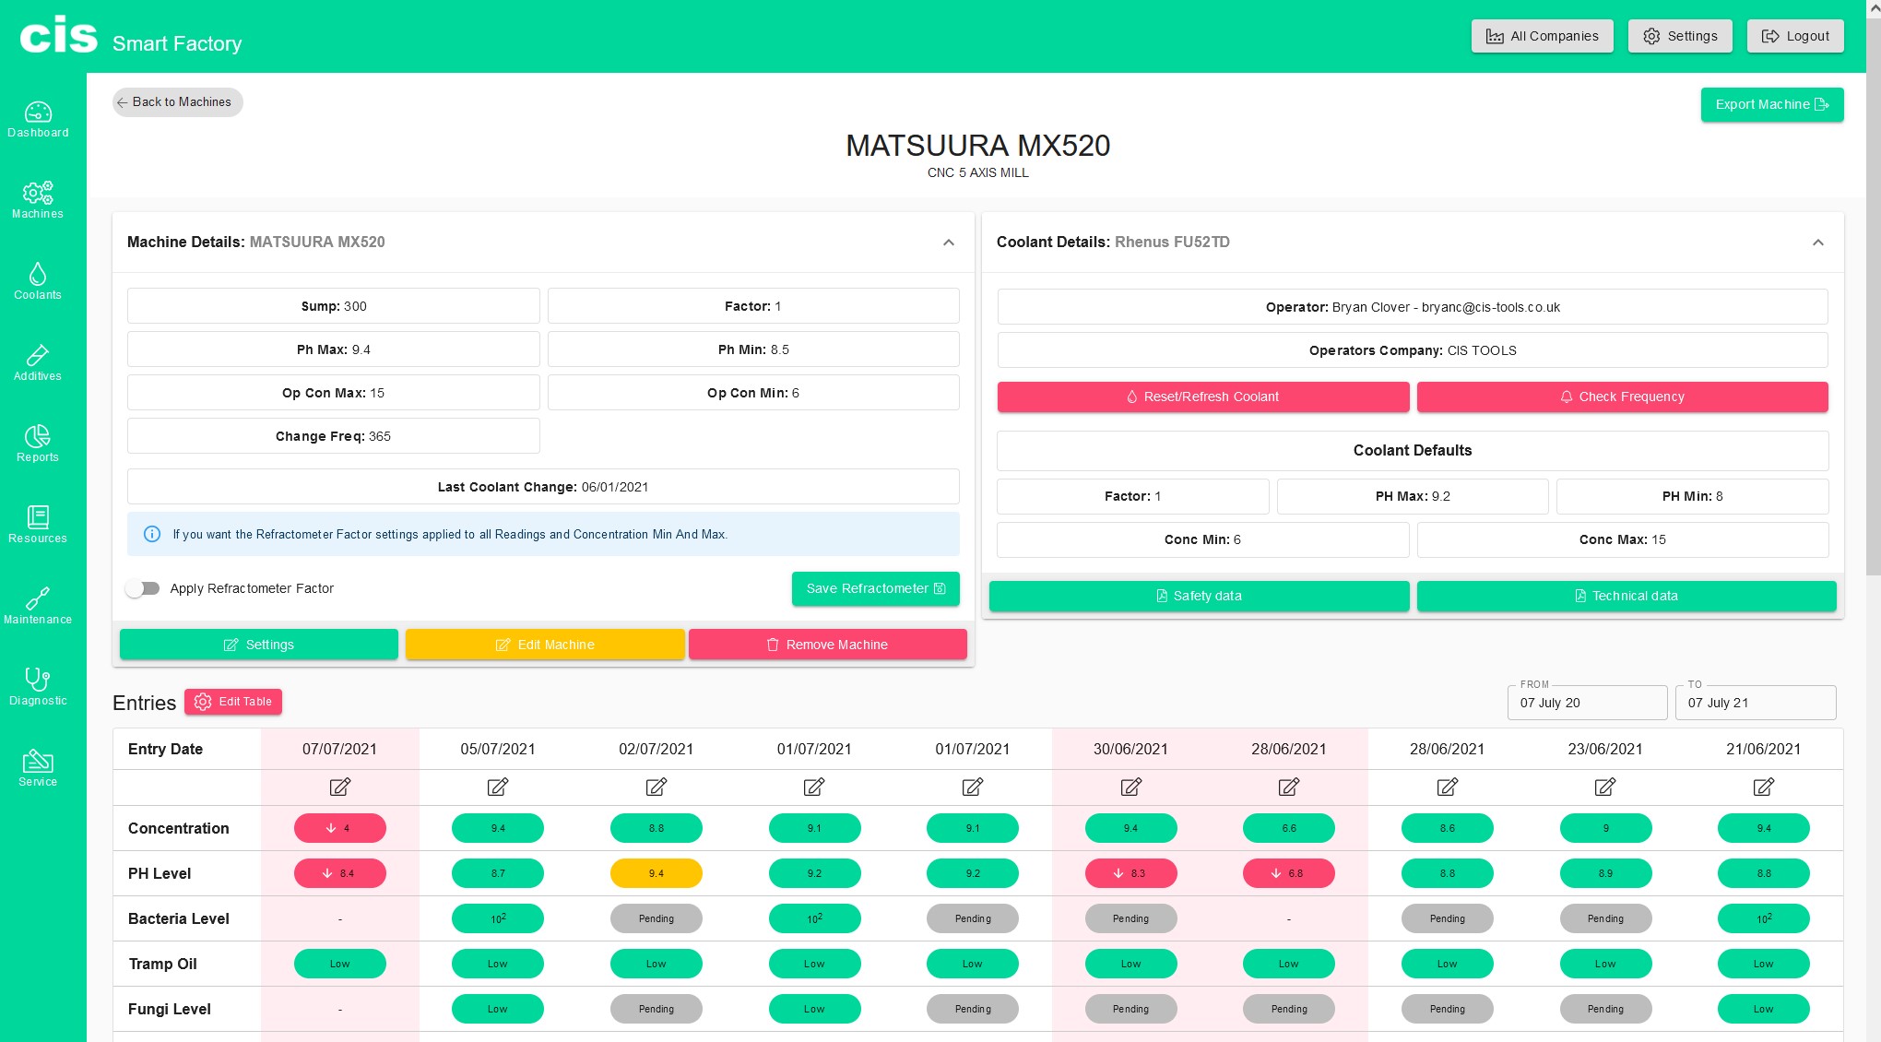
Task: Collapse the Coolant Details panel
Action: point(1817,243)
